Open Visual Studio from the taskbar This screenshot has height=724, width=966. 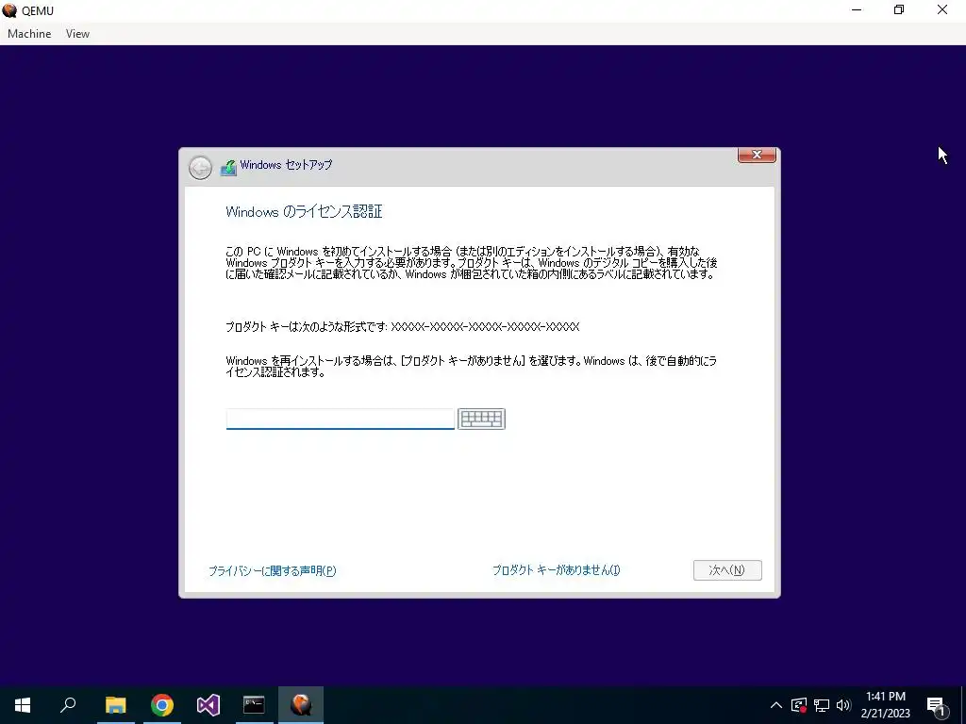point(208,705)
